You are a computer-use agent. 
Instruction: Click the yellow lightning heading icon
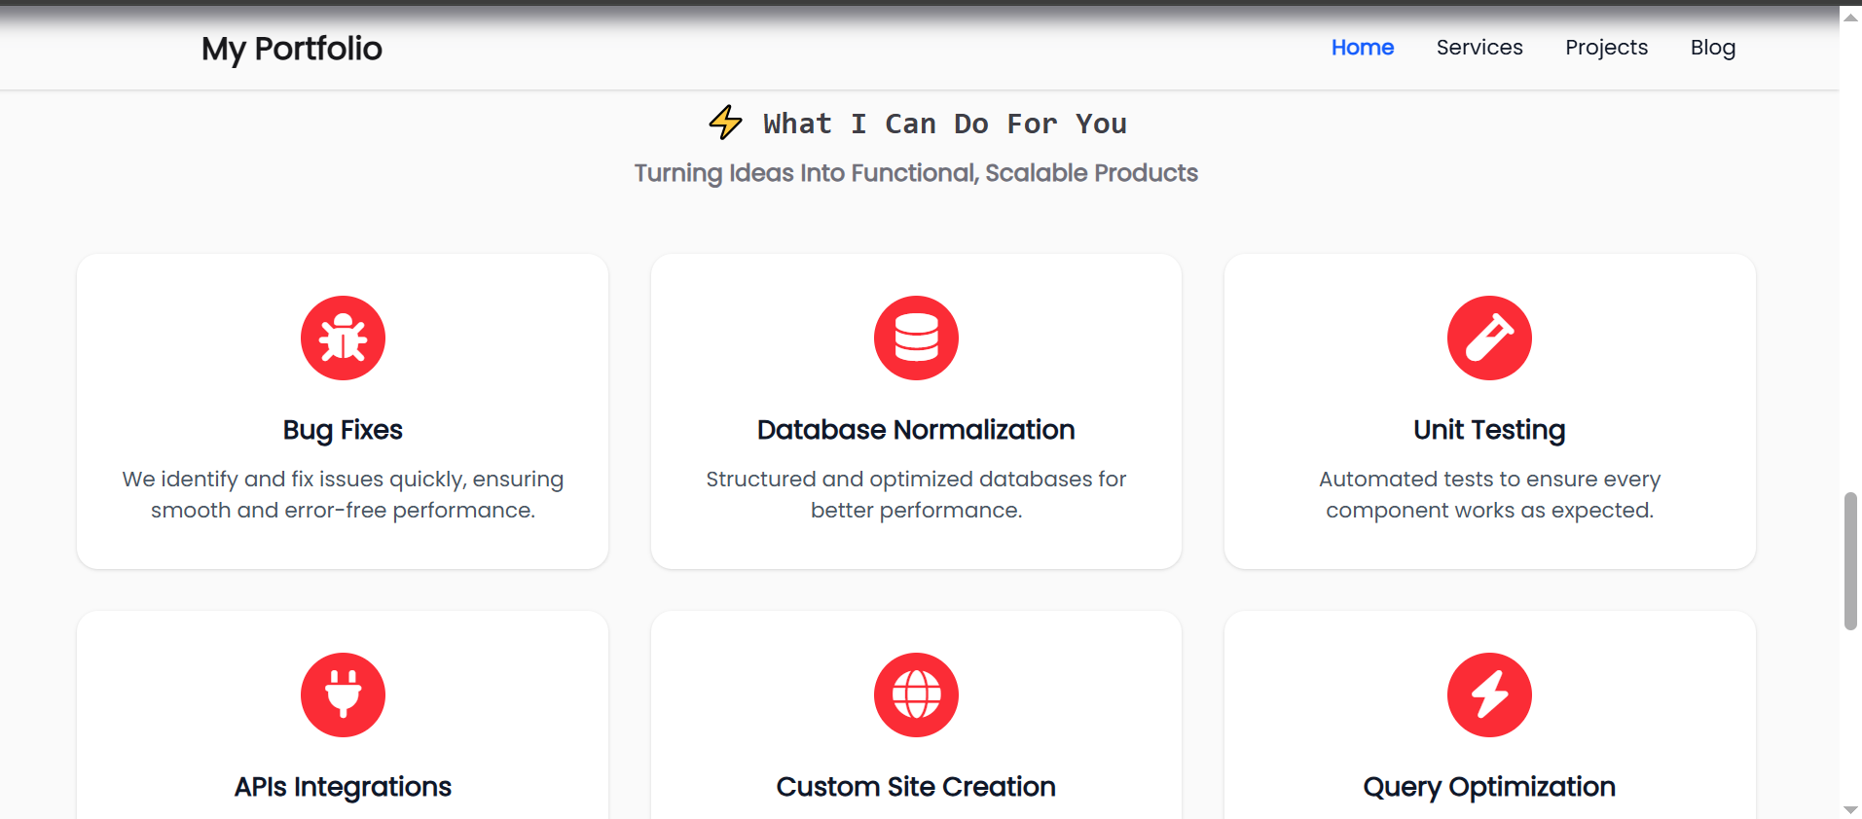pos(725,123)
